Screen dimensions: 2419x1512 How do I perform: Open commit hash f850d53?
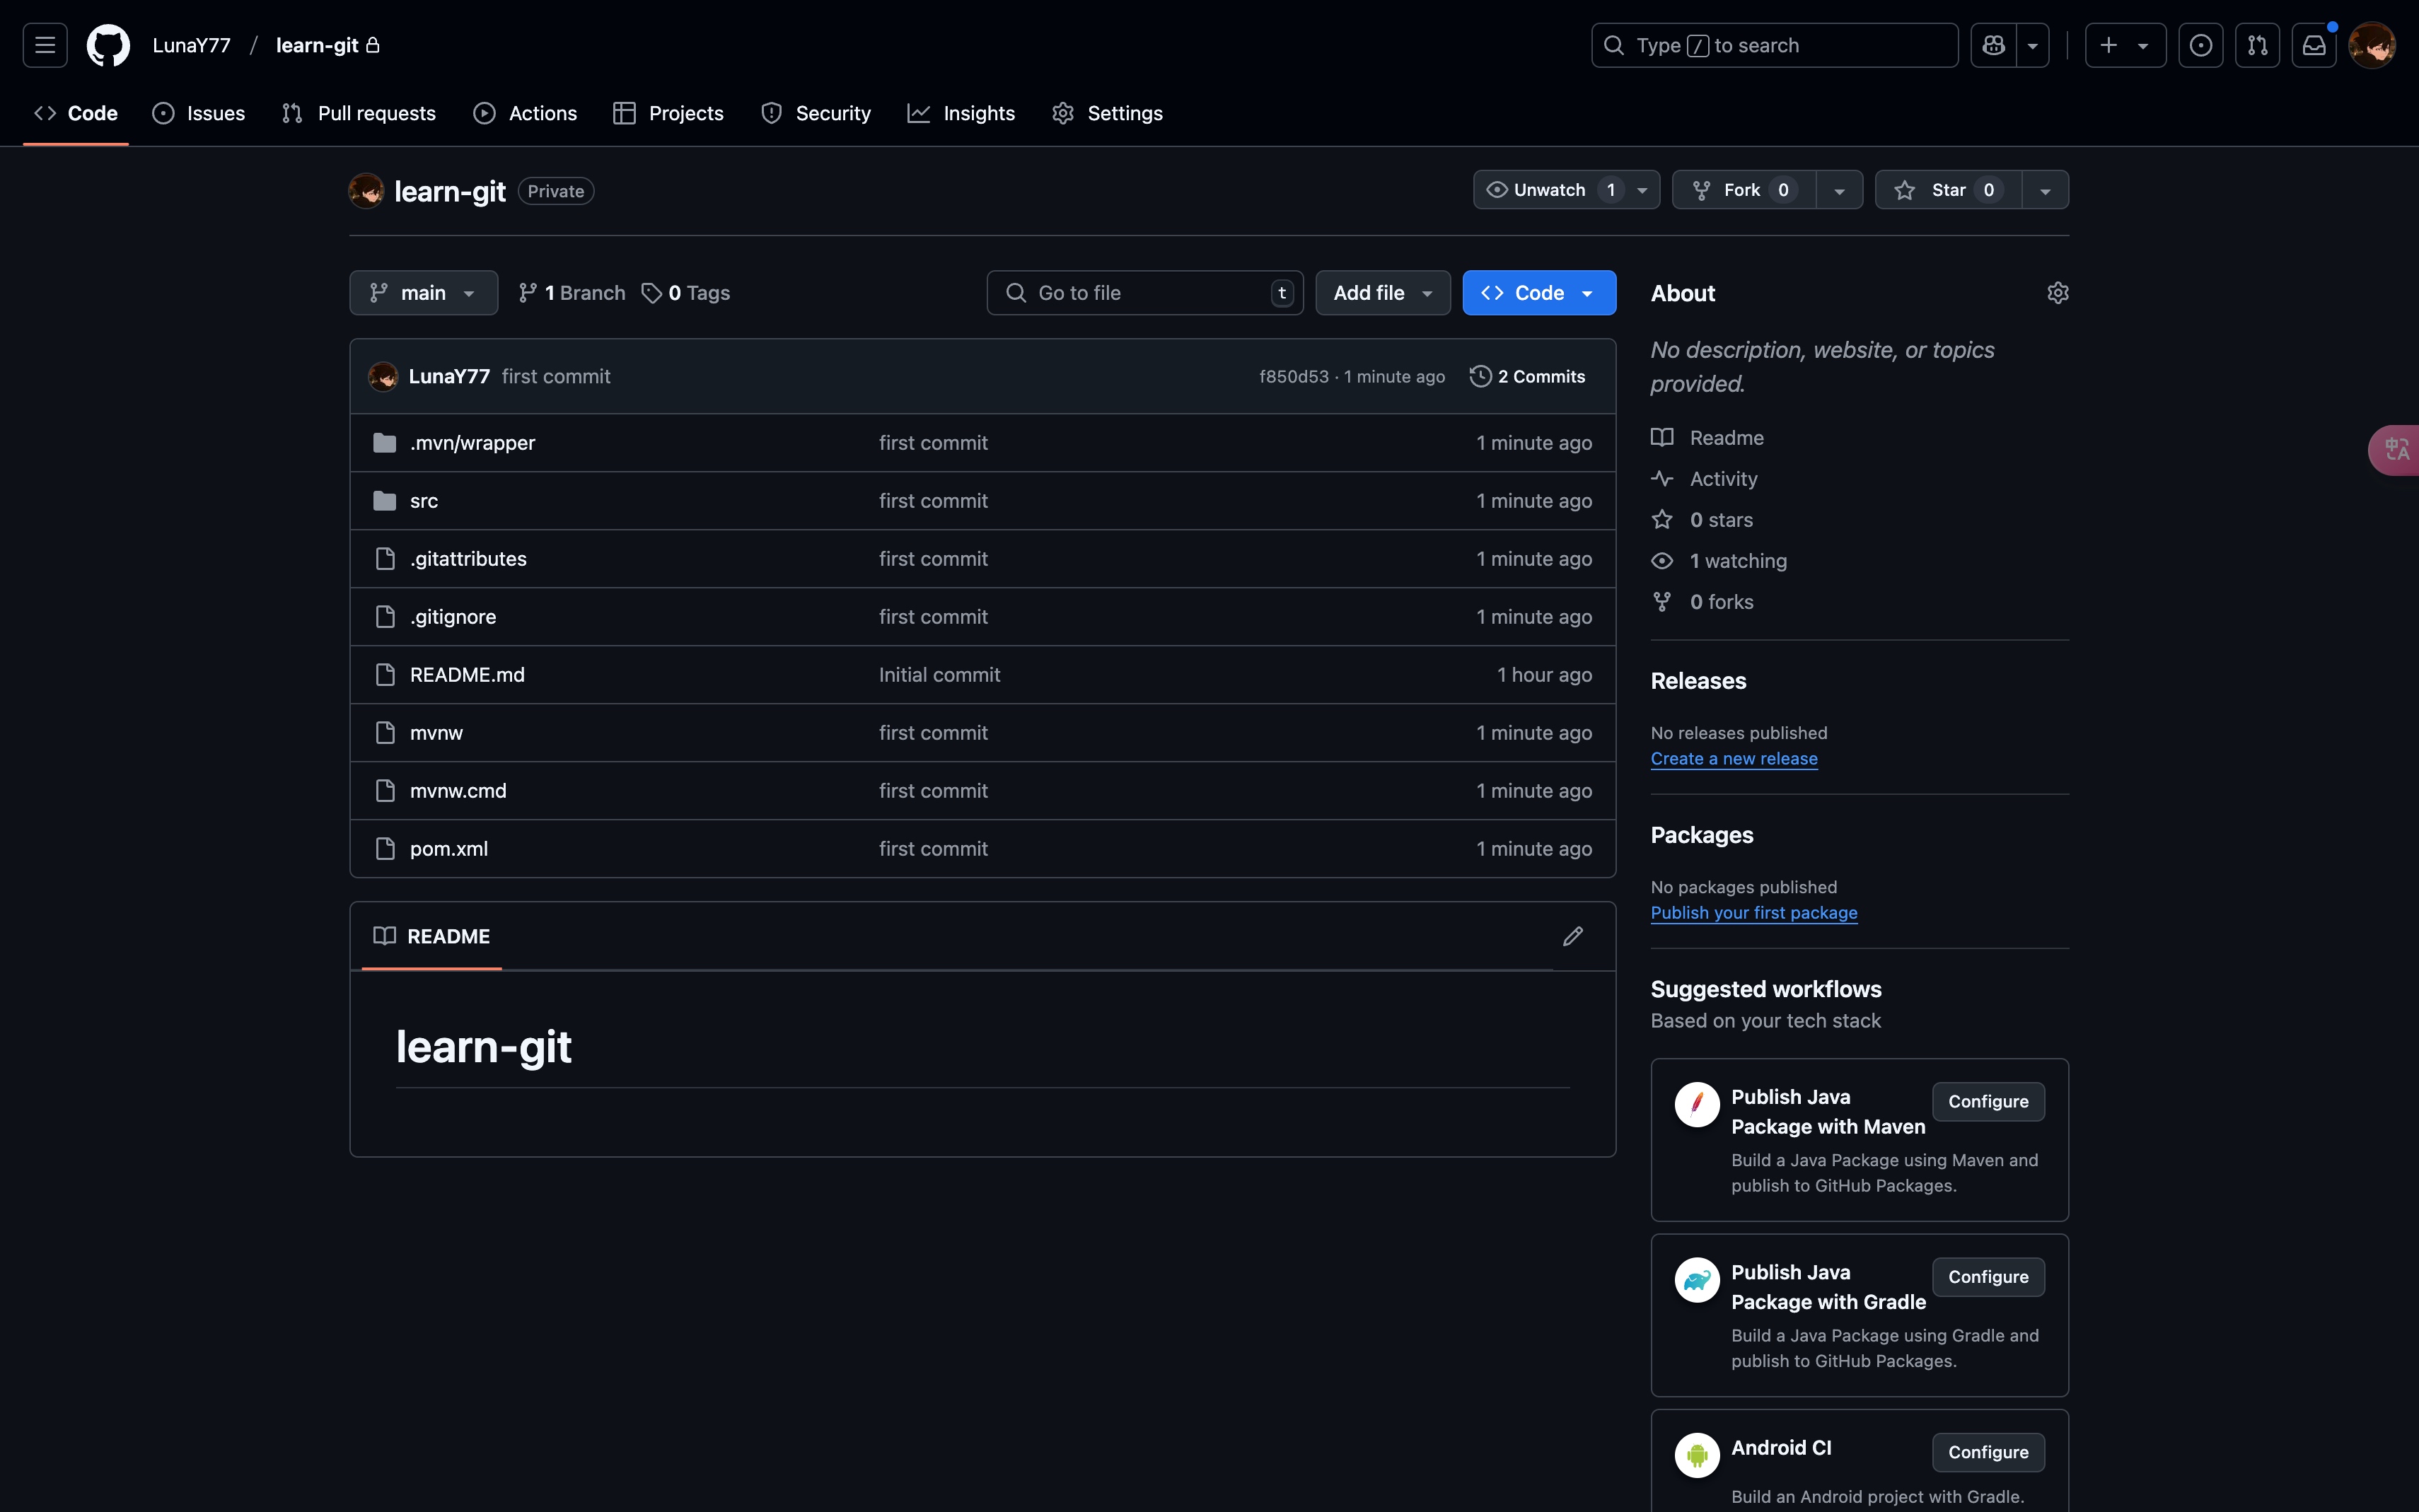(x=1293, y=376)
